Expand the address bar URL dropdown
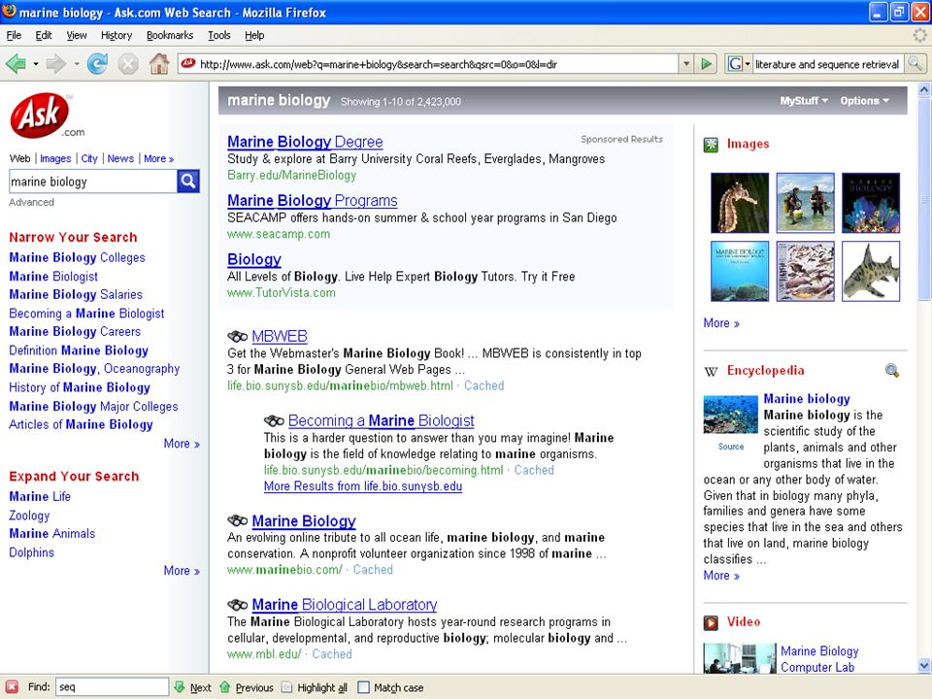Viewport: 932px width, 699px height. pos(686,64)
